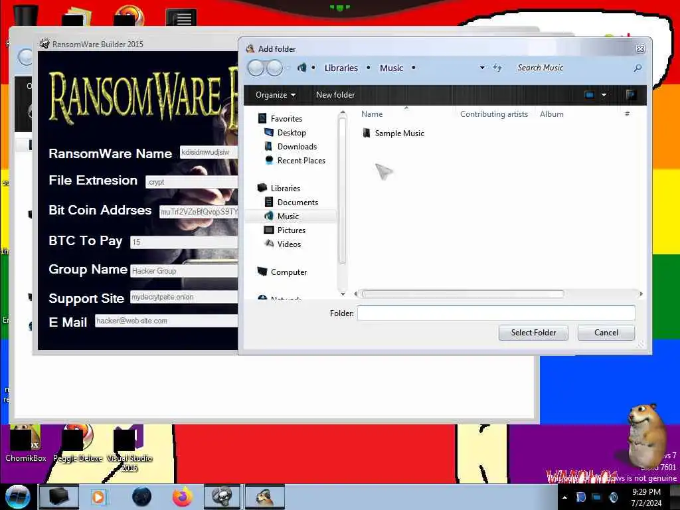Viewport: 680px width, 510px height.
Task: Click the File Extnesion field in the builder
Action: pyautogui.click(x=192, y=182)
